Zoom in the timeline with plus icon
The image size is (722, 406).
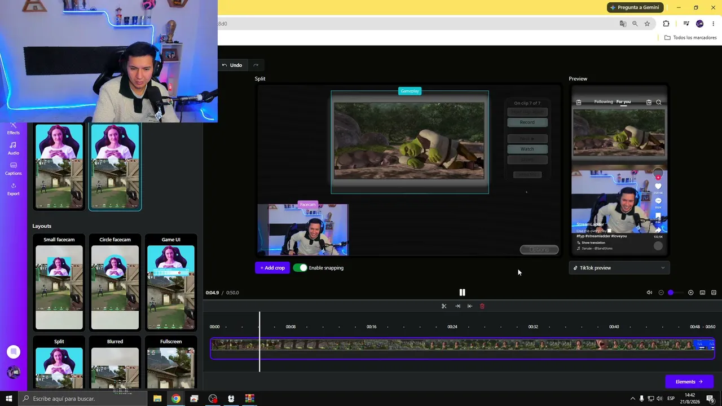coord(690,293)
